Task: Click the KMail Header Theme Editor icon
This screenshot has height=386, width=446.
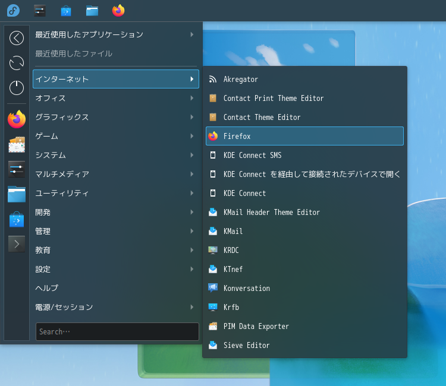Action: (213, 212)
